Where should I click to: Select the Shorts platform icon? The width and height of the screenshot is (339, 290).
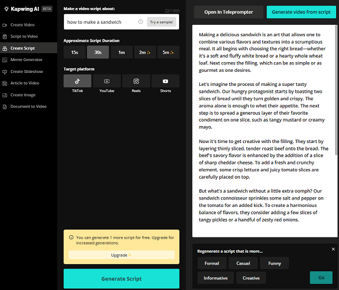point(166,81)
